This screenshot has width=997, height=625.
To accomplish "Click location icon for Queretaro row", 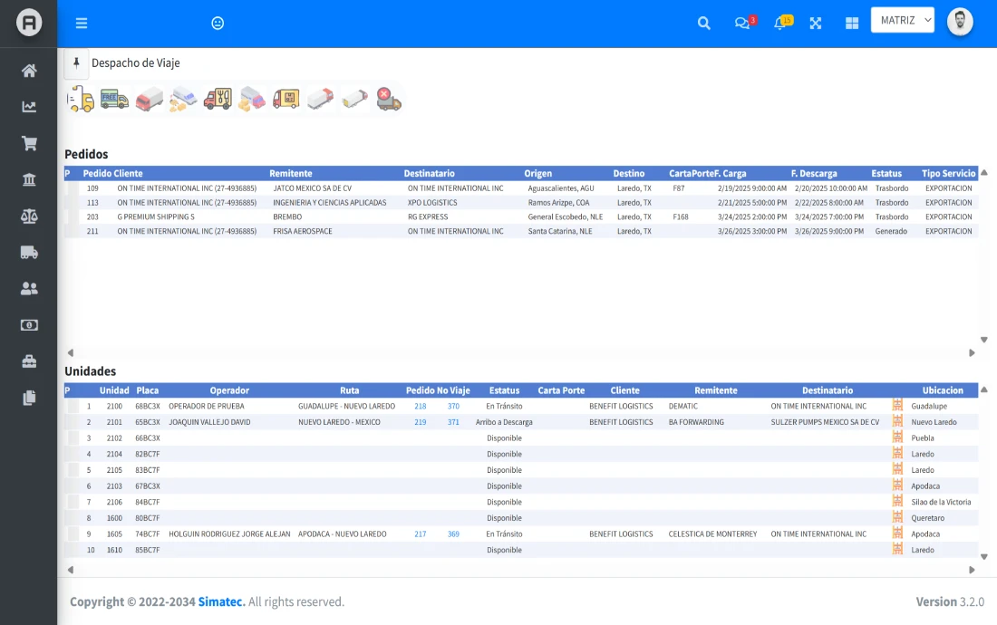I will point(897,516).
